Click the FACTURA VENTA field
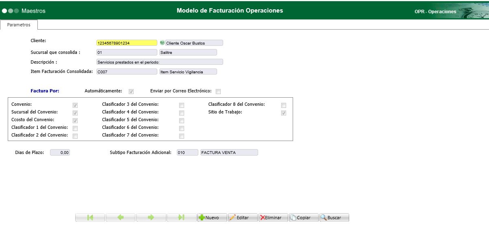This screenshot has width=489, height=233. (229, 153)
